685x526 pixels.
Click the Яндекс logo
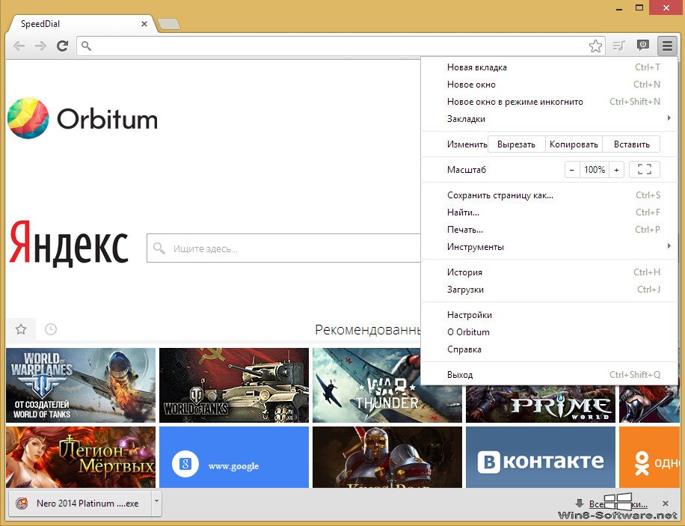click(69, 243)
